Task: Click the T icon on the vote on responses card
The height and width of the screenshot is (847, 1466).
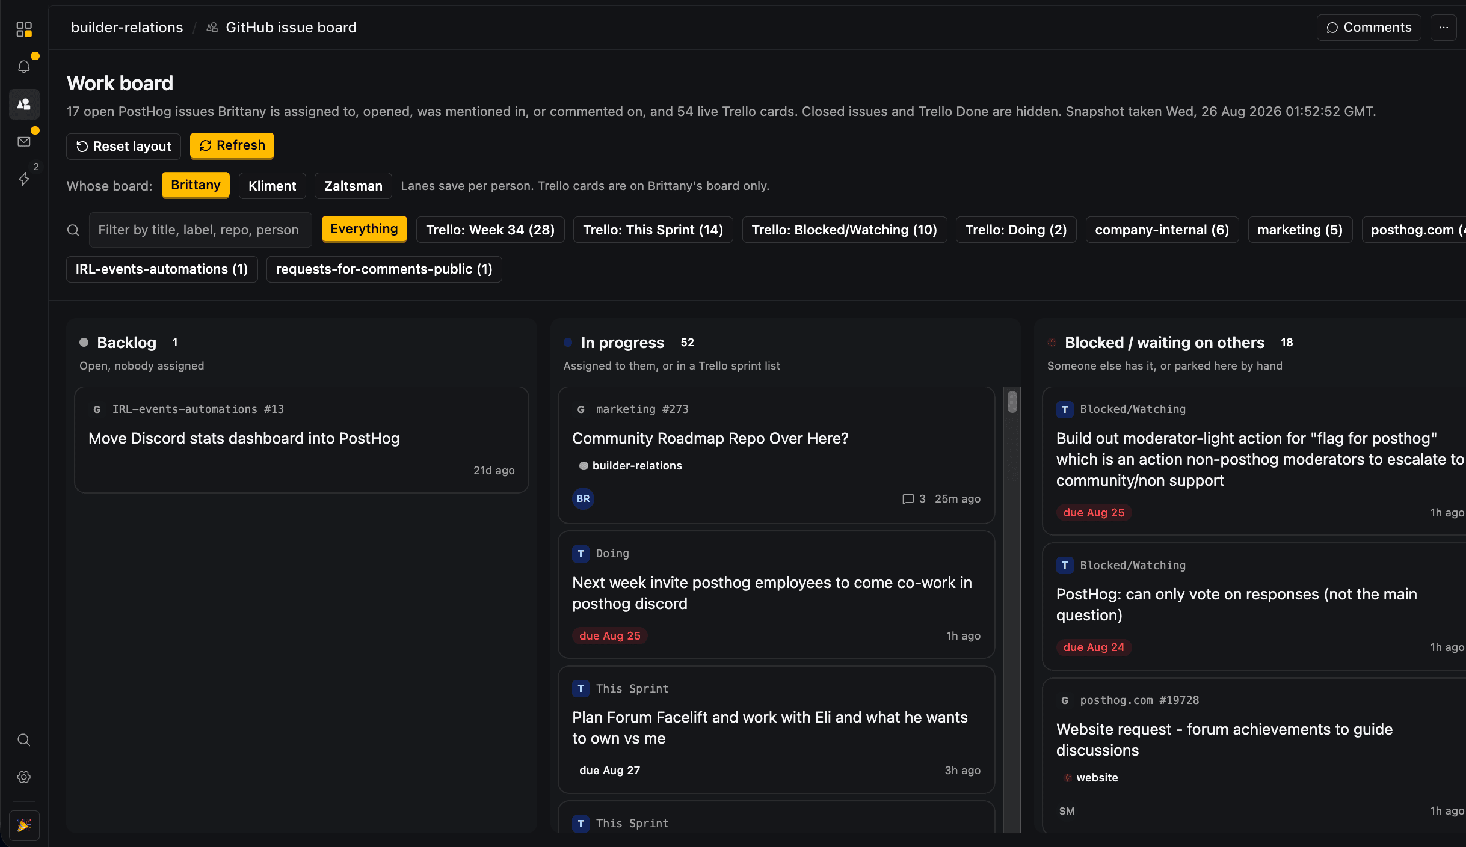Action: [1064, 566]
